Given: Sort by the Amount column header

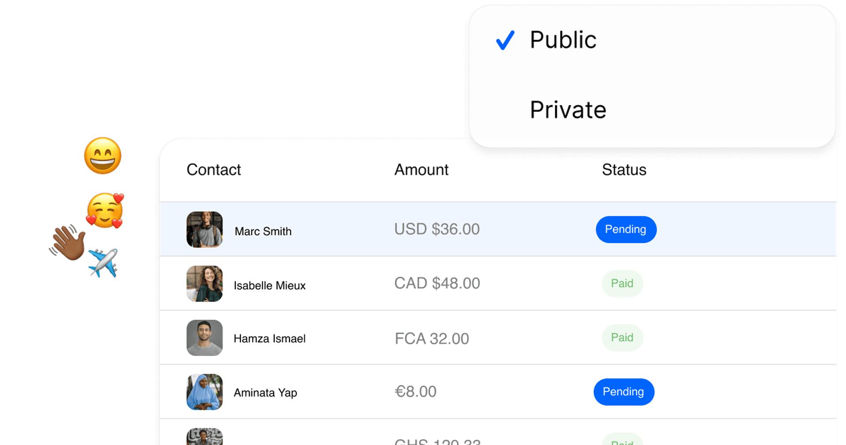Looking at the screenshot, I should (x=421, y=170).
